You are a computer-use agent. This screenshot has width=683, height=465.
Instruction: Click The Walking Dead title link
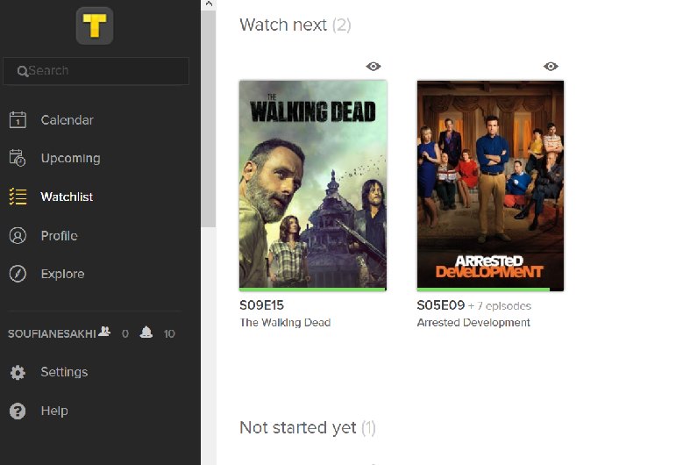285,323
